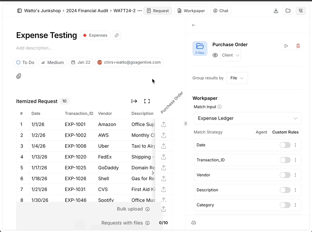Delete Purchase Order using the red trash icon
The image size is (312, 232).
298,46
